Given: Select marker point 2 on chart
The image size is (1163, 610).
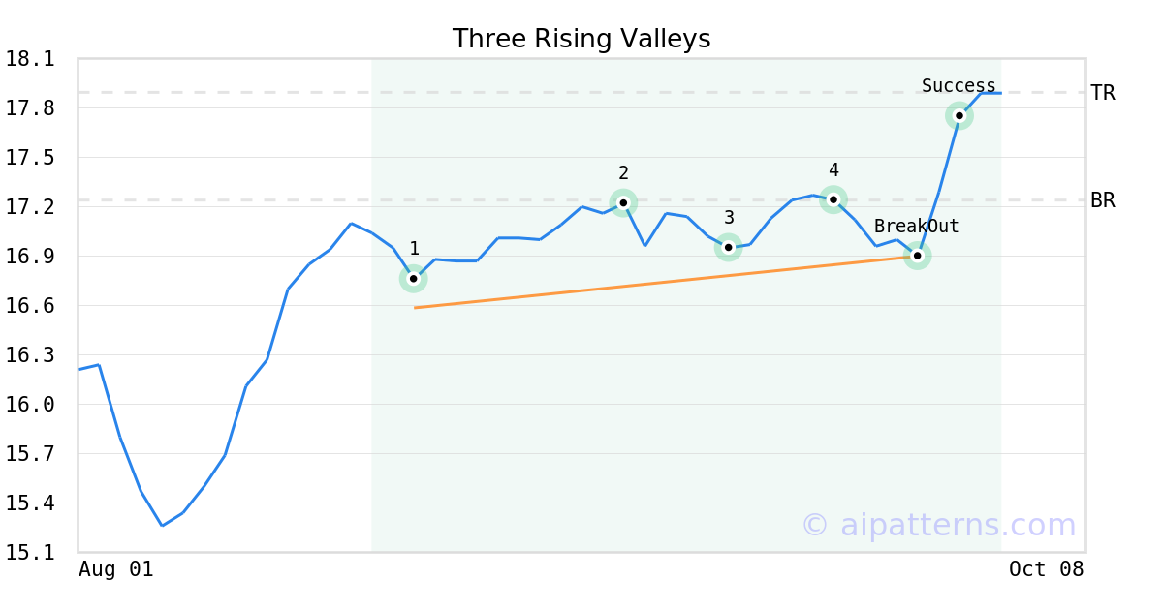Looking at the screenshot, I should [x=623, y=202].
